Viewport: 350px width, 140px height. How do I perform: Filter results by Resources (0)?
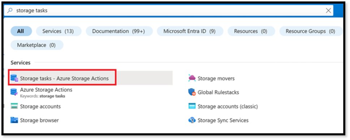251,31
